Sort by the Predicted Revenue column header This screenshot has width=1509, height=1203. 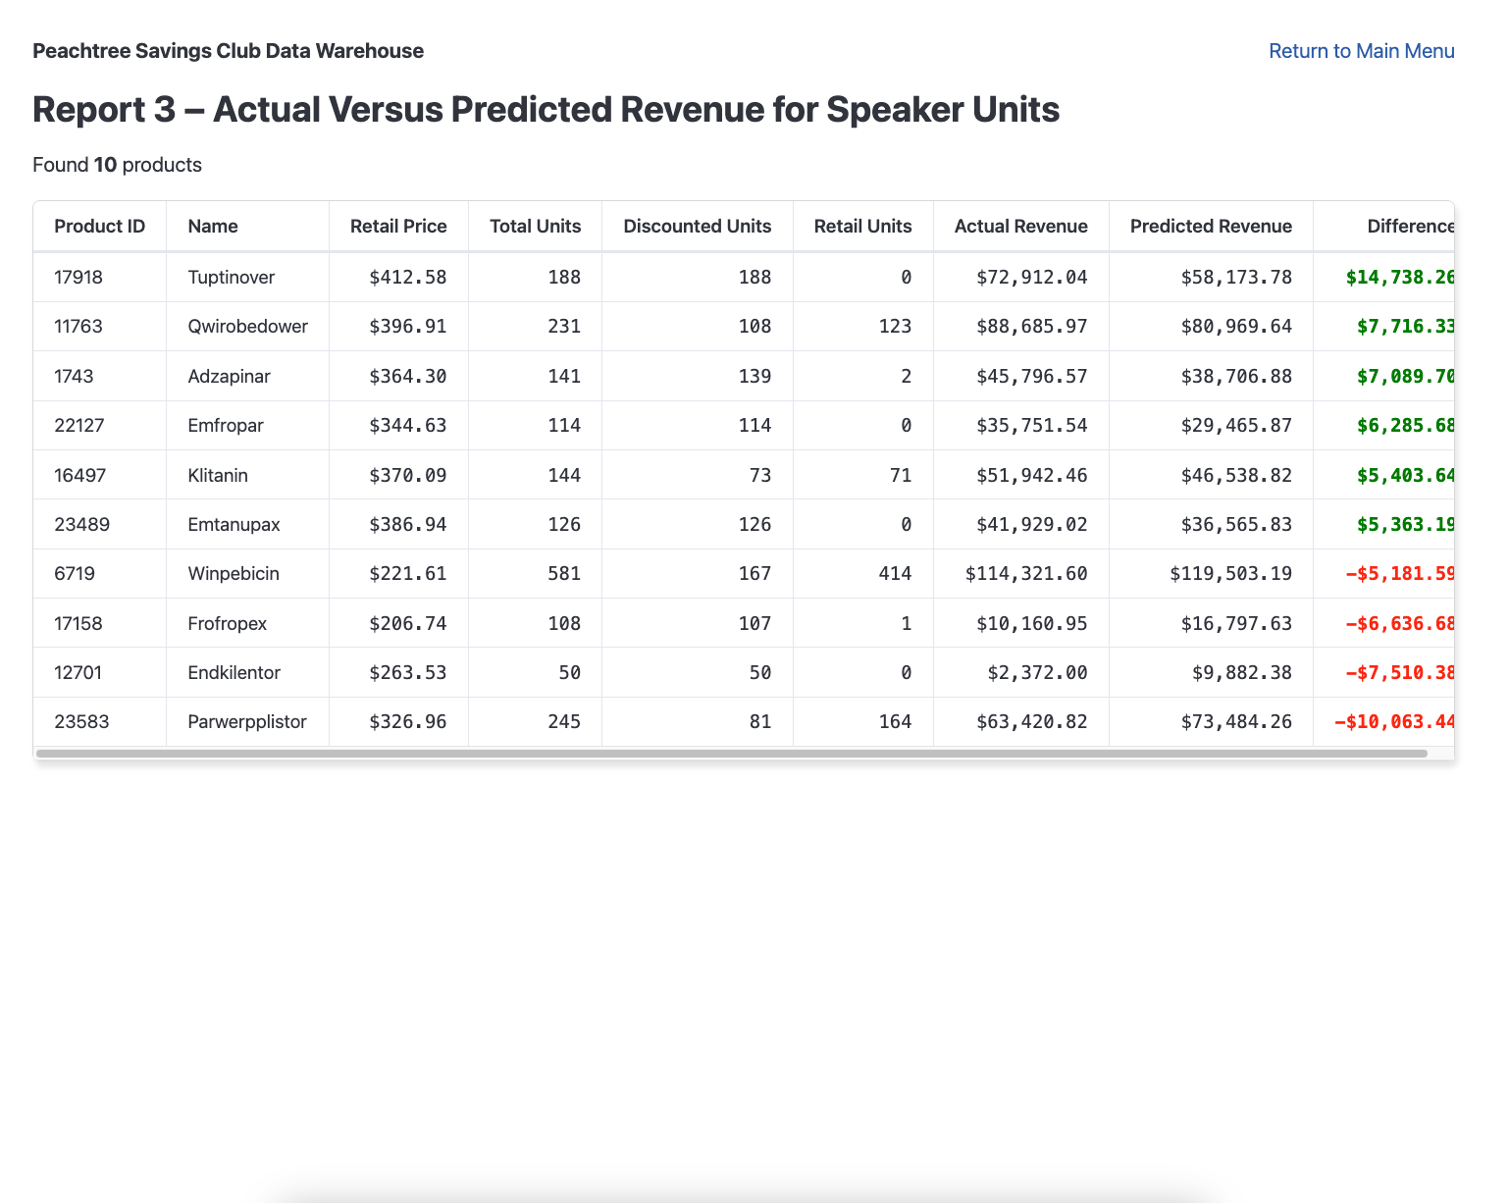pos(1211,226)
